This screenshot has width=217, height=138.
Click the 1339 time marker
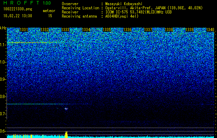189,30
